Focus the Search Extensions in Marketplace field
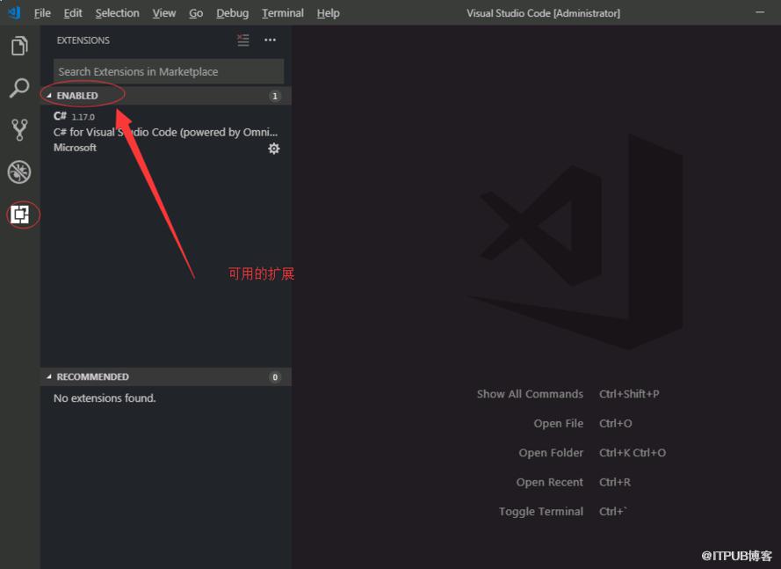The image size is (781, 569). [169, 71]
